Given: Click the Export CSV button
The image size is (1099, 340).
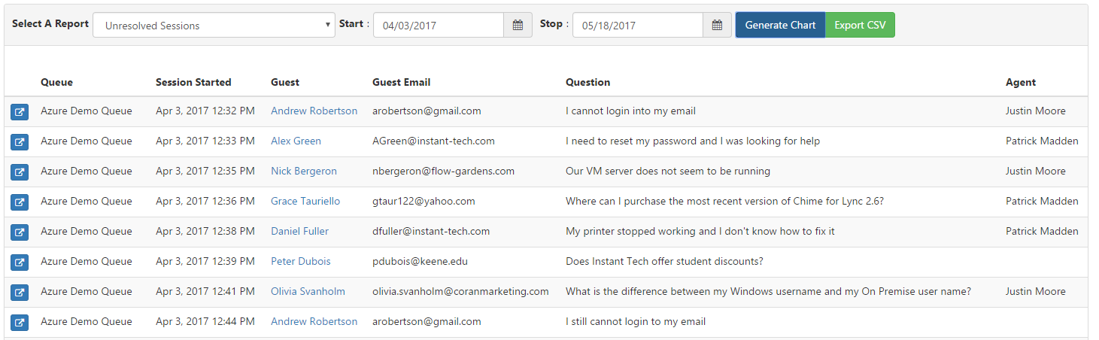Looking at the screenshot, I should pos(860,25).
